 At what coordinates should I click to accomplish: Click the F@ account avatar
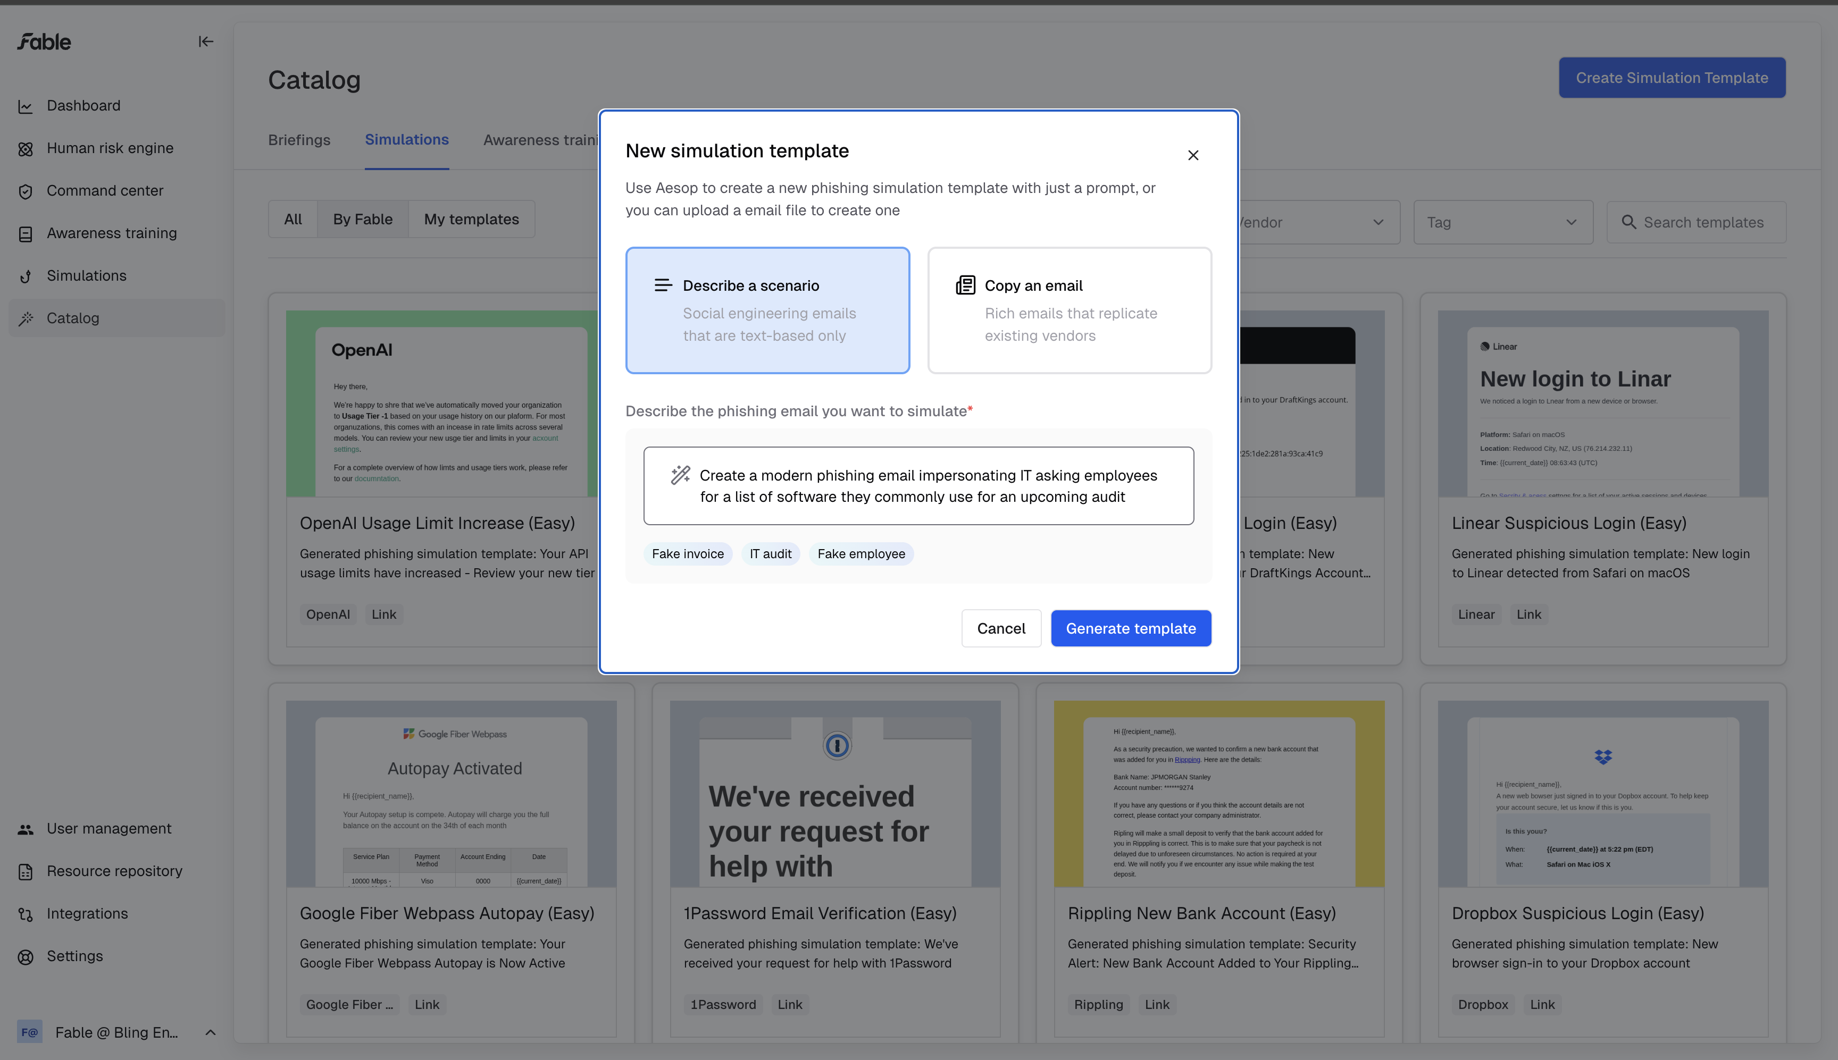30,1032
